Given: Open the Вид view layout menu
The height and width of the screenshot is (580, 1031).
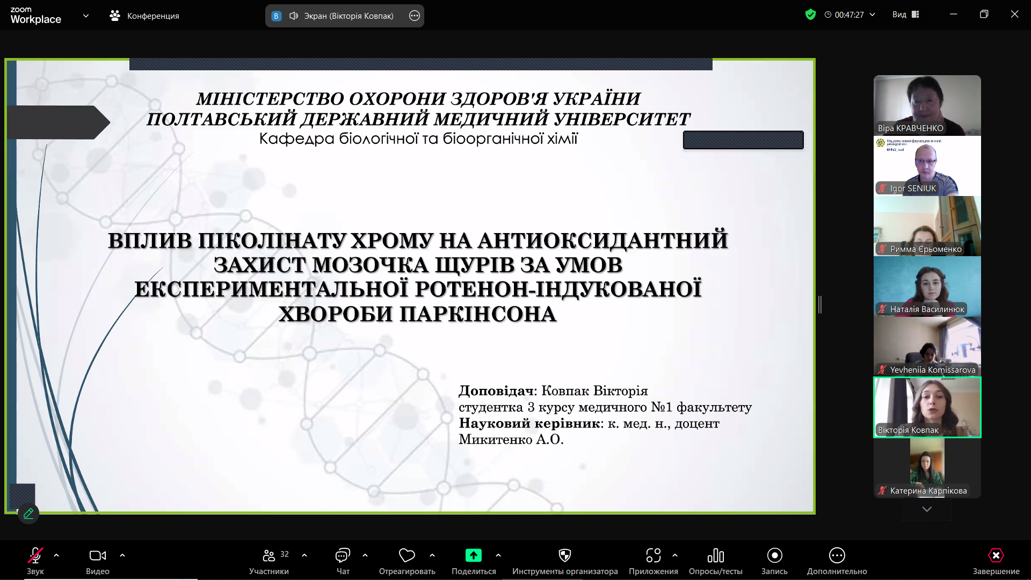Looking at the screenshot, I should point(906,15).
